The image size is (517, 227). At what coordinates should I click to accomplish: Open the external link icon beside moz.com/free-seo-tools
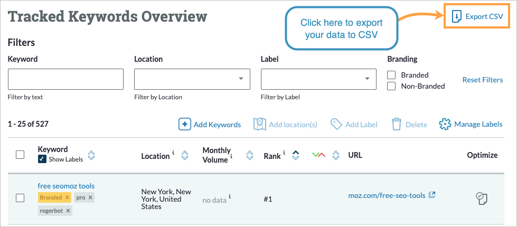point(432,195)
